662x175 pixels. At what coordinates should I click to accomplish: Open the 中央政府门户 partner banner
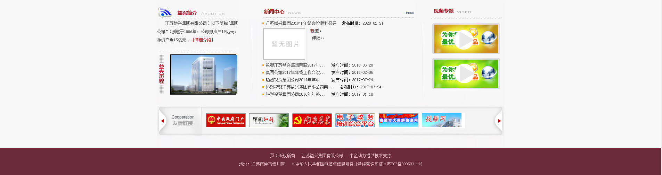[x=226, y=120]
